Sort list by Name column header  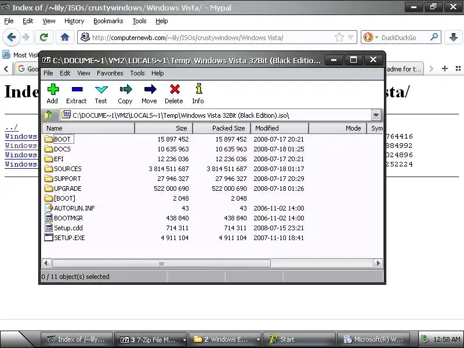click(x=88, y=128)
